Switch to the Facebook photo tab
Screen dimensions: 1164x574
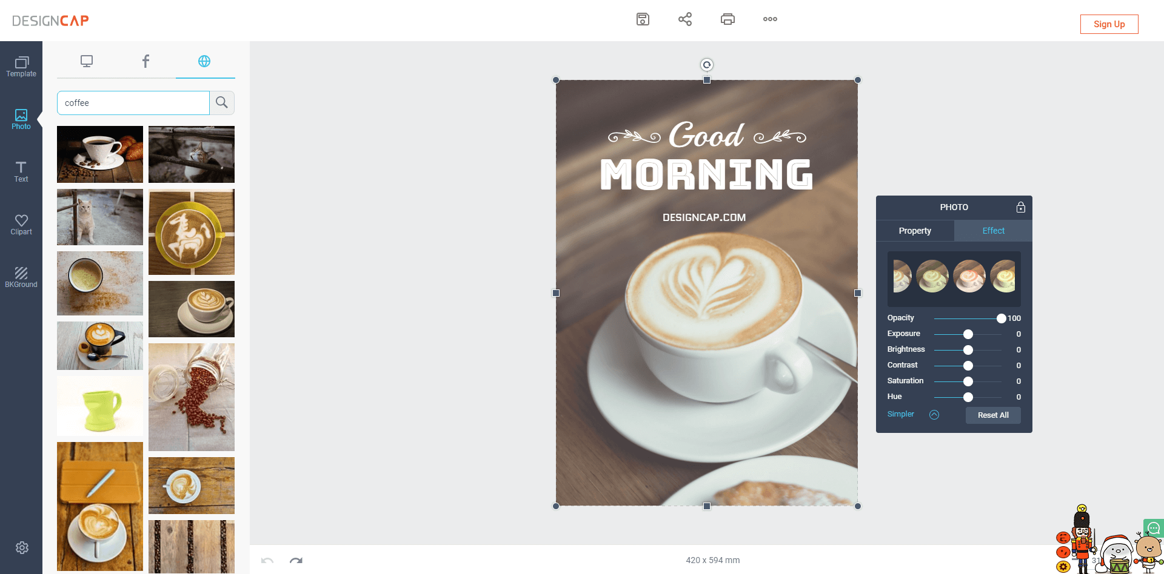tap(145, 61)
